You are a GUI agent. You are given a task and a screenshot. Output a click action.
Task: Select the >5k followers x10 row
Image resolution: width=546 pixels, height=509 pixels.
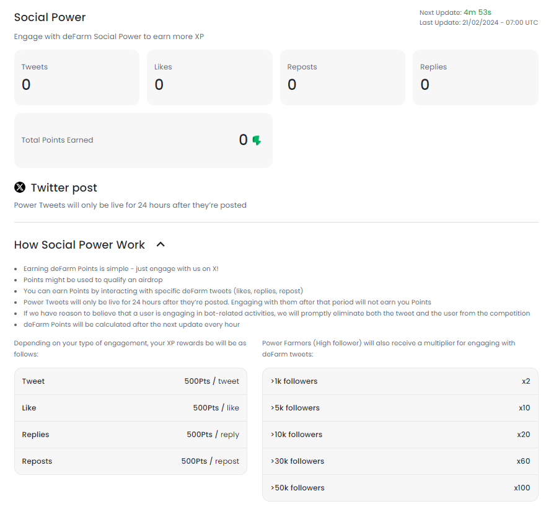click(400, 408)
